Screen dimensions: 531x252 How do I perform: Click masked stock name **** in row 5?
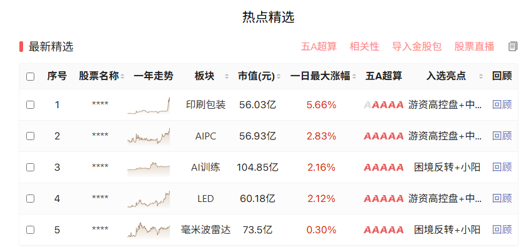click(100, 229)
